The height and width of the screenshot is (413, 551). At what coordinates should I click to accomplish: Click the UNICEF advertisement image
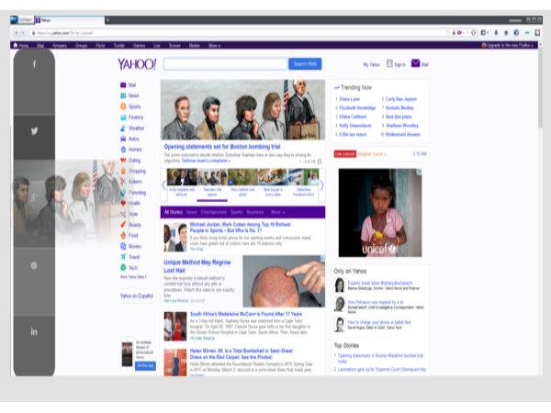click(x=379, y=212)
